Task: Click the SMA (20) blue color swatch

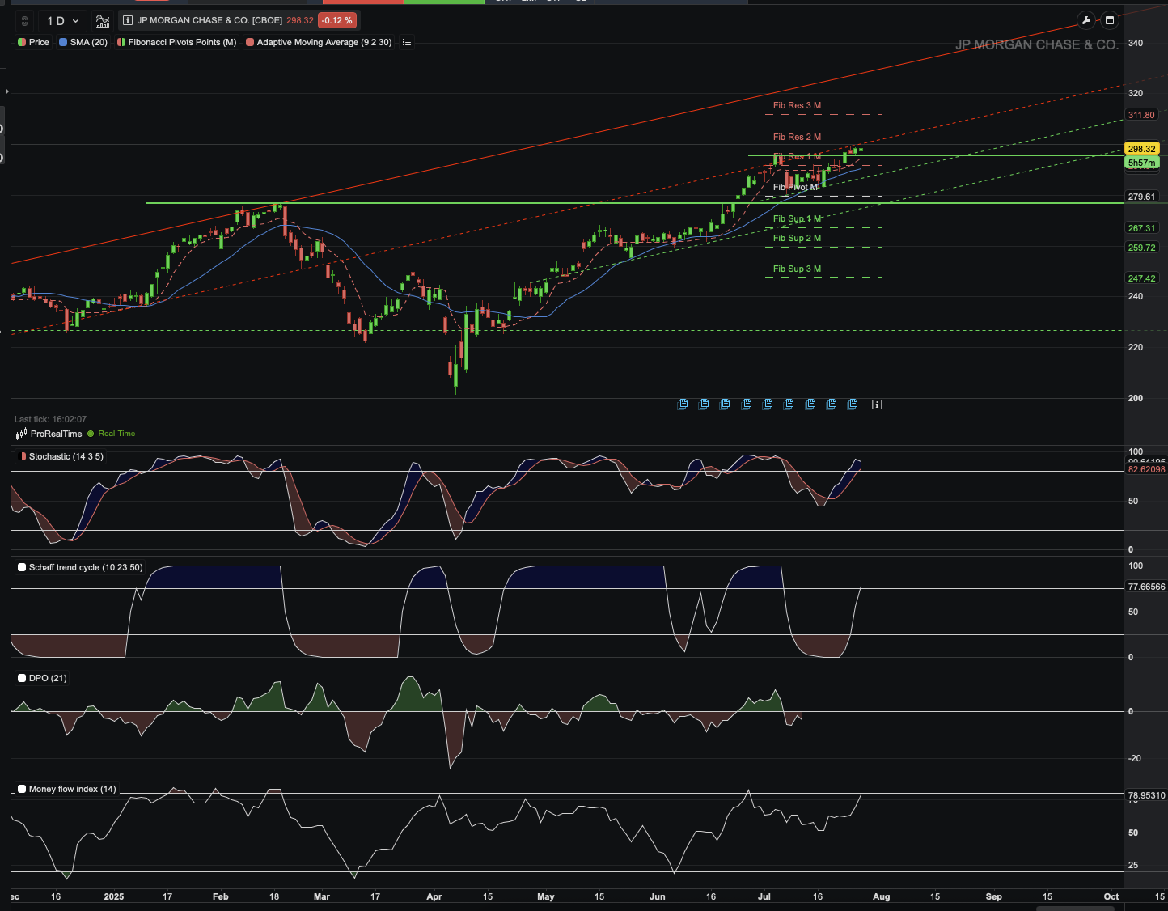Action: (63, 42)
